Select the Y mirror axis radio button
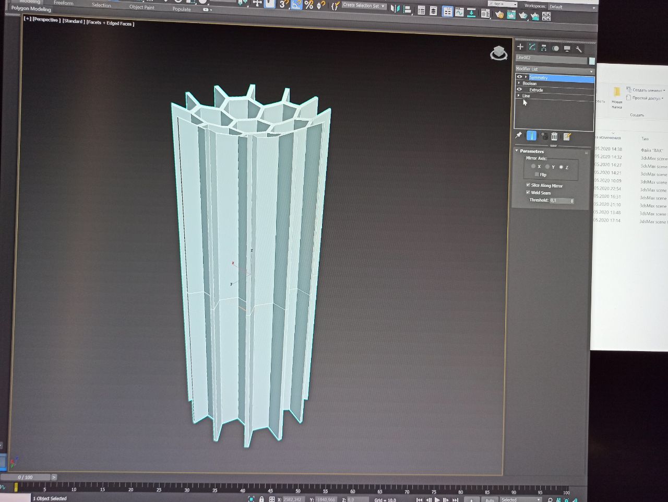The width and height of the screenshot is (668, 502). (x=547, y=167)
